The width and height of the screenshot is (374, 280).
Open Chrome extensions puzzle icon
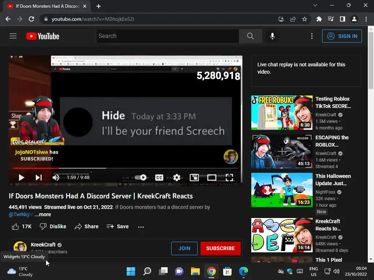[x=319, y=19]
